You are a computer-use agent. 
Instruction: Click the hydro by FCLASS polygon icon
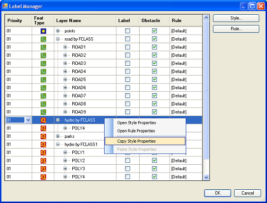pyautogui.click(x=43, y=120)
